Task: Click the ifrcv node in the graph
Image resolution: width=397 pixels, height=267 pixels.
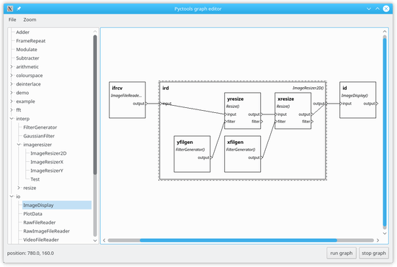Action: tap(127, 100)
